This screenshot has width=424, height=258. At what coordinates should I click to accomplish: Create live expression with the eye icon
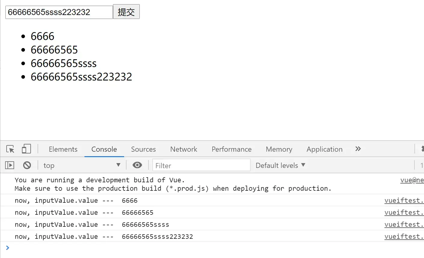[x=137, y=165]
